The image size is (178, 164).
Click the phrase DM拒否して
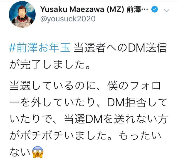click(x=137, y=102)
